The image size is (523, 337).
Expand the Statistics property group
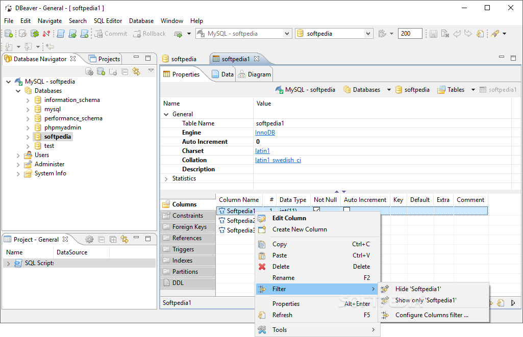point(166,179)
